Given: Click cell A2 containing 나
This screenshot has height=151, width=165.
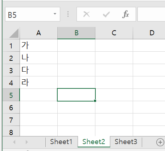Looking at the screenshot, I should pyautogui.click(x=39, y=58).
